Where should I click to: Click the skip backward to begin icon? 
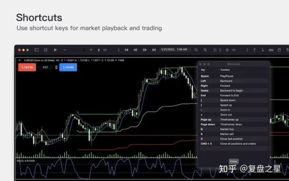click(126, 50)
